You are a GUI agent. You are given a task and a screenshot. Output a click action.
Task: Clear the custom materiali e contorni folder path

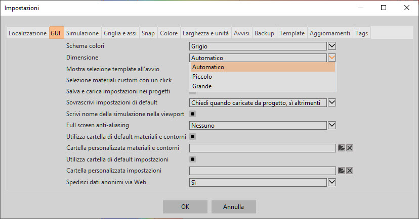(349, 148)
